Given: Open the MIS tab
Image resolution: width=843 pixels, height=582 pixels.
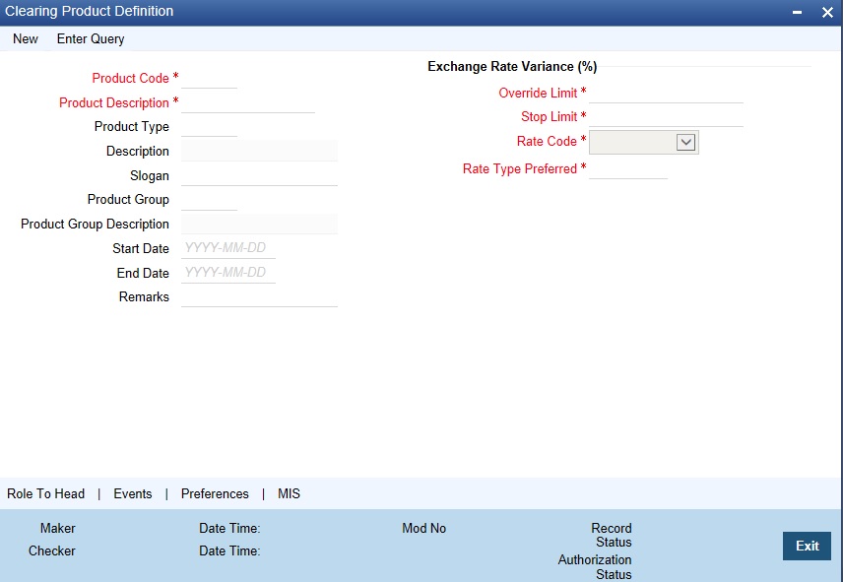Looking at the screenshot, I should tap(289, 493).
